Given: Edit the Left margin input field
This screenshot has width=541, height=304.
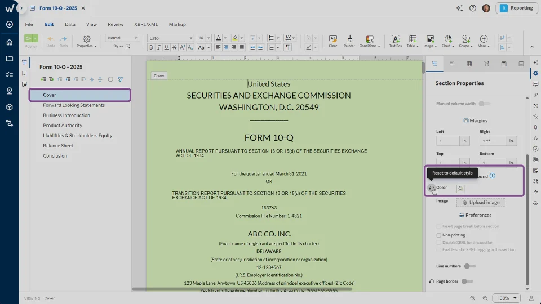Looking at the screenshot, I should (447, 141).
